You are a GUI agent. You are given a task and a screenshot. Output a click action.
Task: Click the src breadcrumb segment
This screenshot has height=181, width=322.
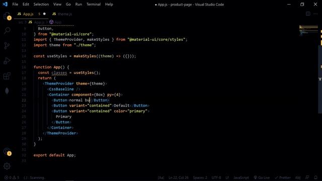click(x=21, y=22)
